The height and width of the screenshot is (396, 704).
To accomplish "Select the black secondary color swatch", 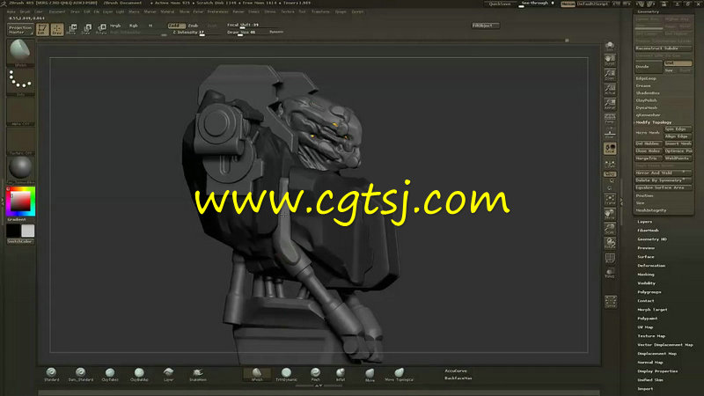I will [13, 231].
